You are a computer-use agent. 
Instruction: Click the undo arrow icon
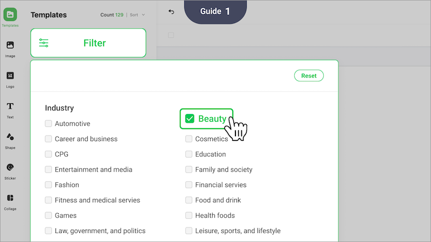click(x=171, y=12)
